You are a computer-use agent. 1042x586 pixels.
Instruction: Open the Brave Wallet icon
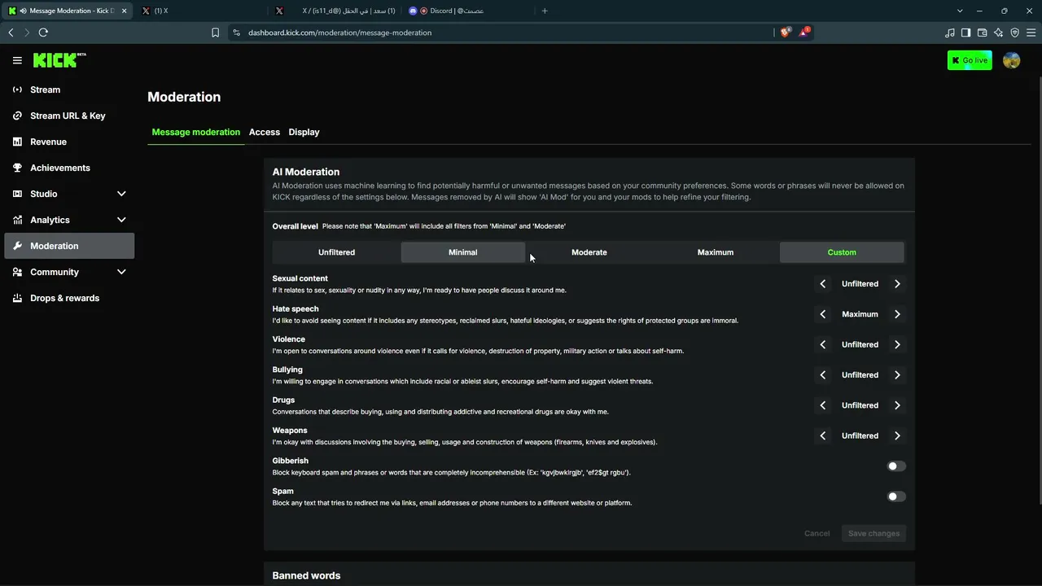[x=982, y=33]
